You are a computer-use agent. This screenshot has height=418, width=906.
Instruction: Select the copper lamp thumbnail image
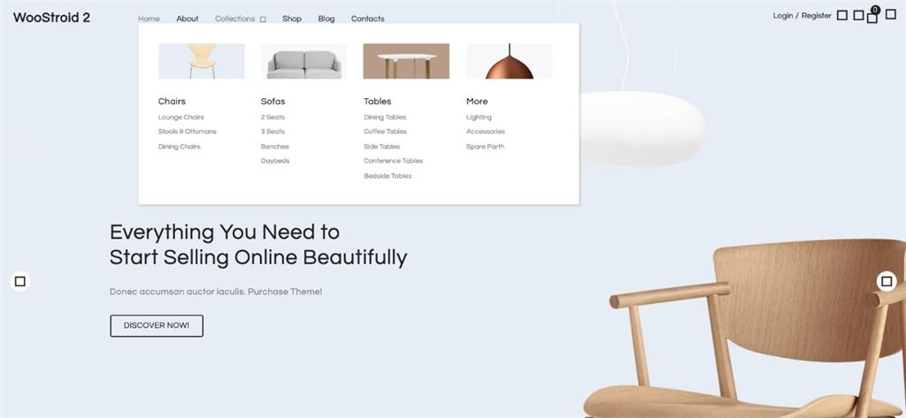point(509,61)
